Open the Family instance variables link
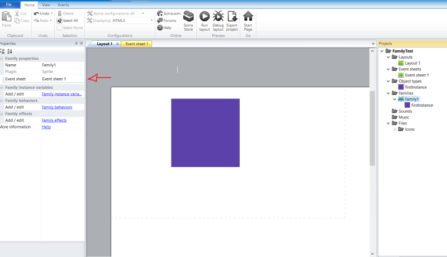 coord(61,94)
